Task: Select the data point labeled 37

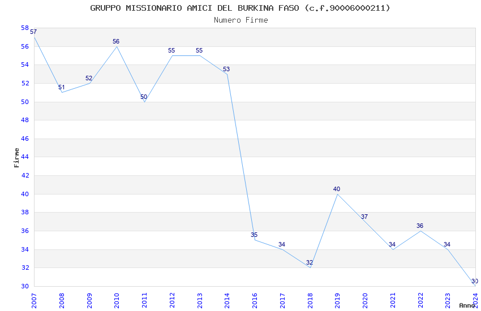Action: click(x=364, y=217)
